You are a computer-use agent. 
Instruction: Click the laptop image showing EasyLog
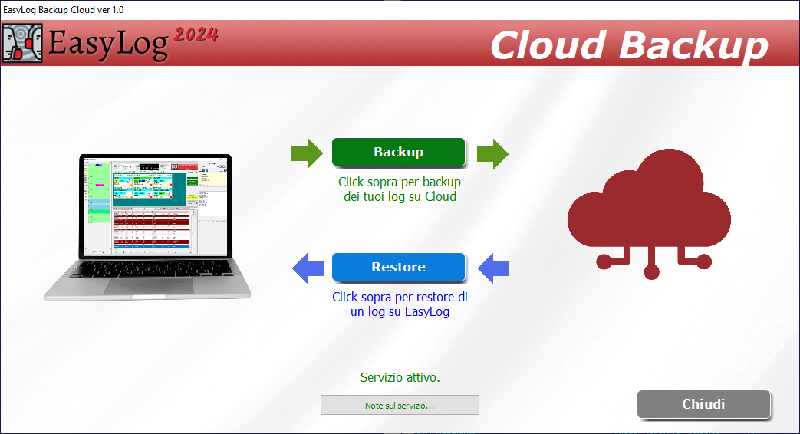point(147,227)
